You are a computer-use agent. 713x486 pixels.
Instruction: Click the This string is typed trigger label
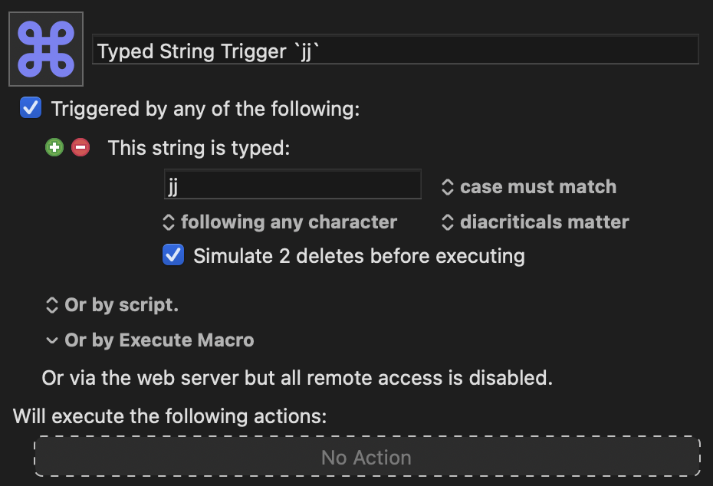pyautogui.click(x=199, y=148)
